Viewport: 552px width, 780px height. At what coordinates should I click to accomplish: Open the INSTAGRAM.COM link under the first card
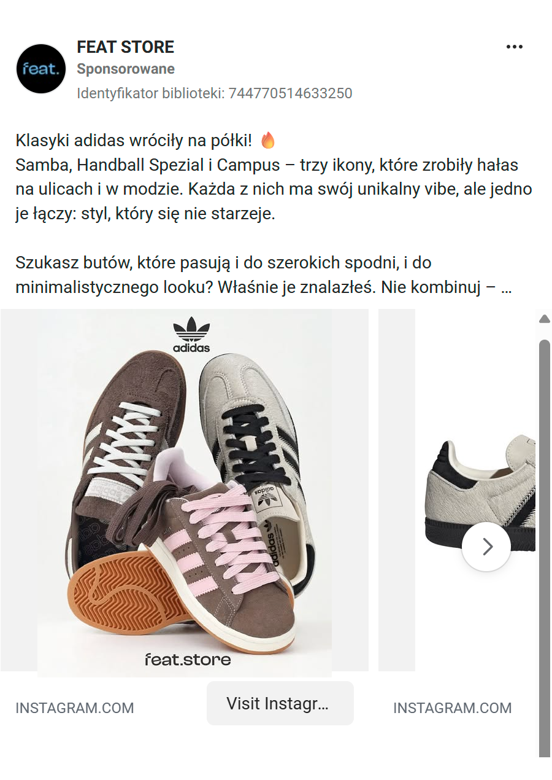pos(75,708)
